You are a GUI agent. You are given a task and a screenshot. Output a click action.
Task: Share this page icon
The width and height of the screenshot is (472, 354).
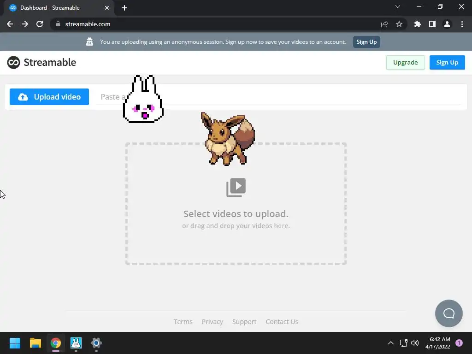point(384,24)
